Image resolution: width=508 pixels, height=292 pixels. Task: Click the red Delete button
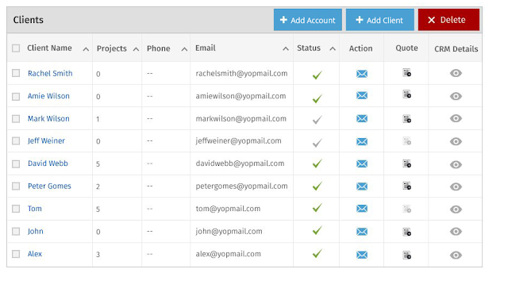(448, 20)
